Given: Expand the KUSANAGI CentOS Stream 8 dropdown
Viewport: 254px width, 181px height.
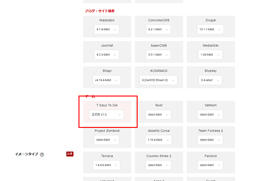Looking at the screenshot, I should pos(158,80).
